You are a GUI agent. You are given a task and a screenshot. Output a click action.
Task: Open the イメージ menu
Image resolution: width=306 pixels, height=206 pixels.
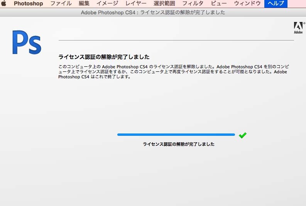[x=107, y=3]
